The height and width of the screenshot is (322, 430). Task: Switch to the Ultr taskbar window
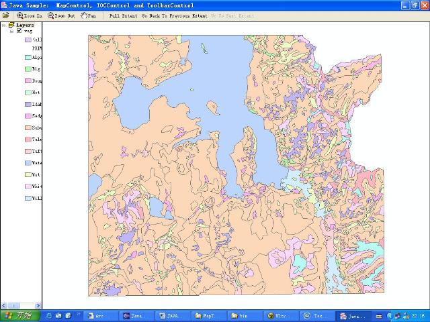[x=281, y=316]
